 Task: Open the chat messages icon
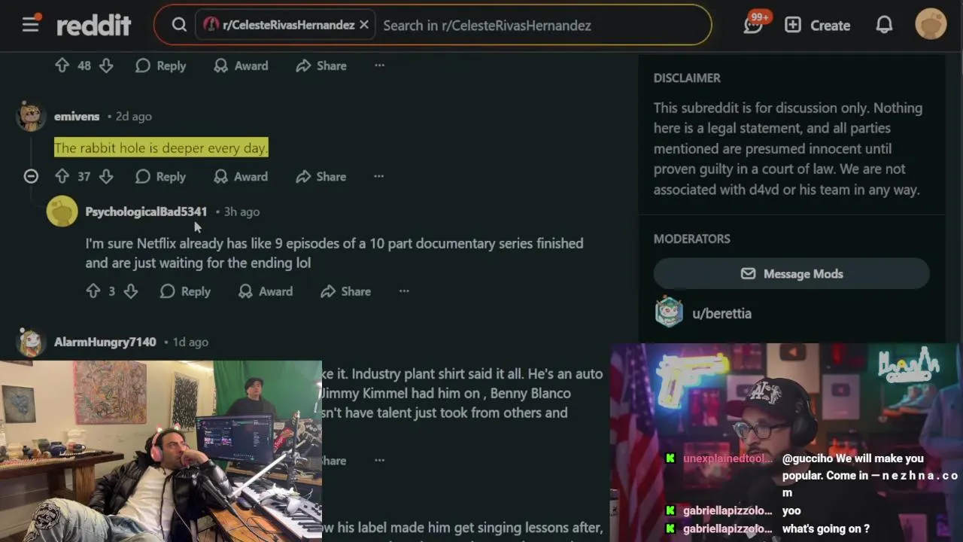pos(754,25)
